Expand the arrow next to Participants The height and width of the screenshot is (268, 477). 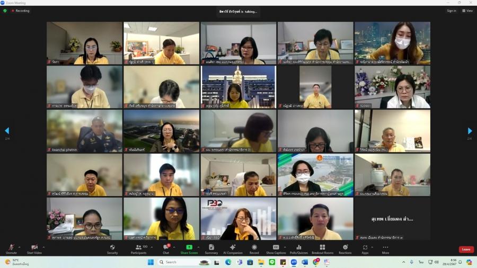click(152, 247)
